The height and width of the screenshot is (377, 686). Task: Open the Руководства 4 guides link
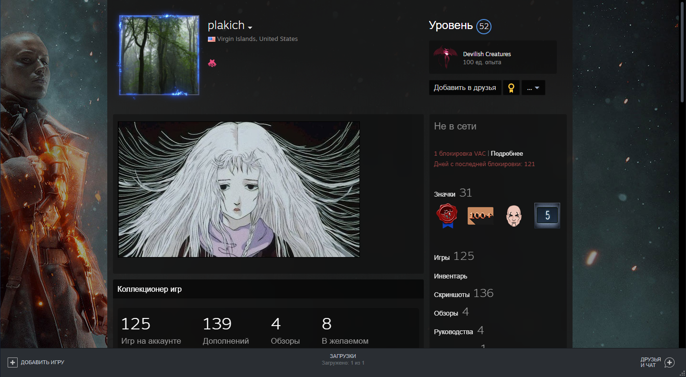tap(459, 331)
